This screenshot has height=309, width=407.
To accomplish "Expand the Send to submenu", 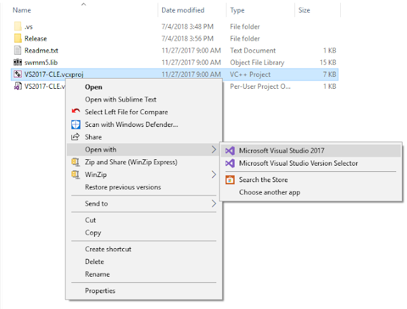I will coord(214,204).
